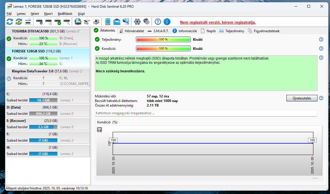Click the status bar 'Állapot utoljára frissítve' text
This screenshot has width=330, height=194.
coord(47,188)
